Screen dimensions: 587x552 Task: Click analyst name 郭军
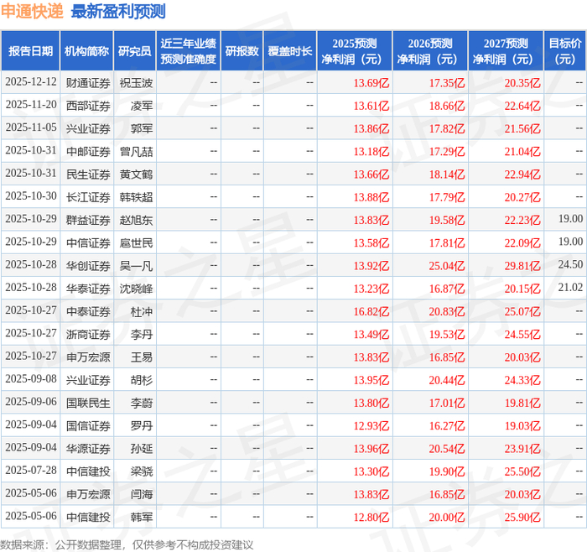(142, 128)
